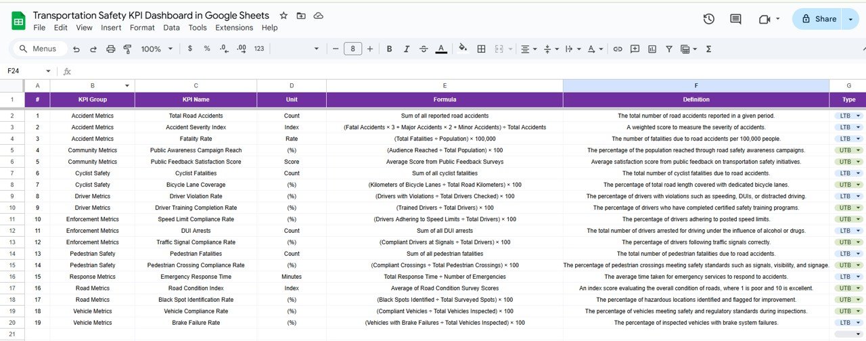866x341 pixels.
Task: Open the Extensions menu
Action: click(234, 28)
